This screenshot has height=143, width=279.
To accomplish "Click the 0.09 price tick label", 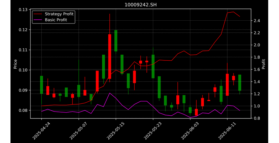I will pyautogui.click(x=23, y=90).
